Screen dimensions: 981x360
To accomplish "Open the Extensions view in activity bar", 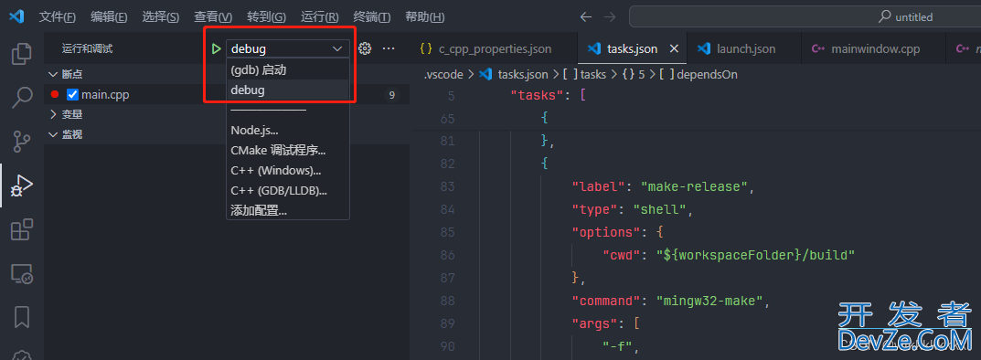I will point(22,230).
